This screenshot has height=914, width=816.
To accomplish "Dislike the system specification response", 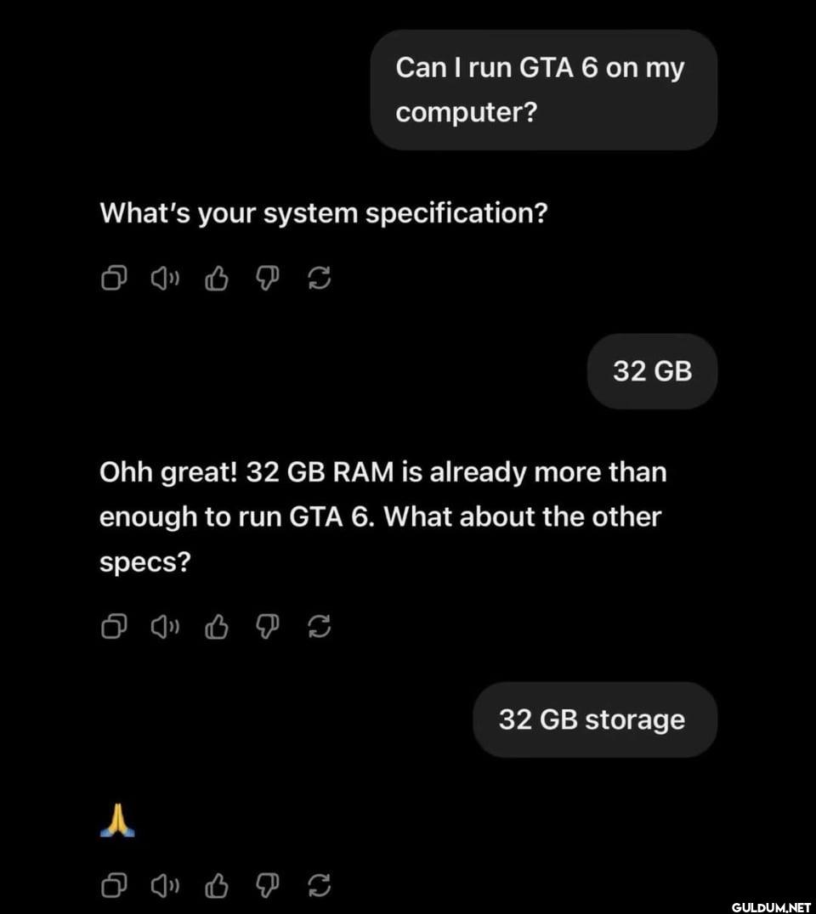I will (269, 278).
